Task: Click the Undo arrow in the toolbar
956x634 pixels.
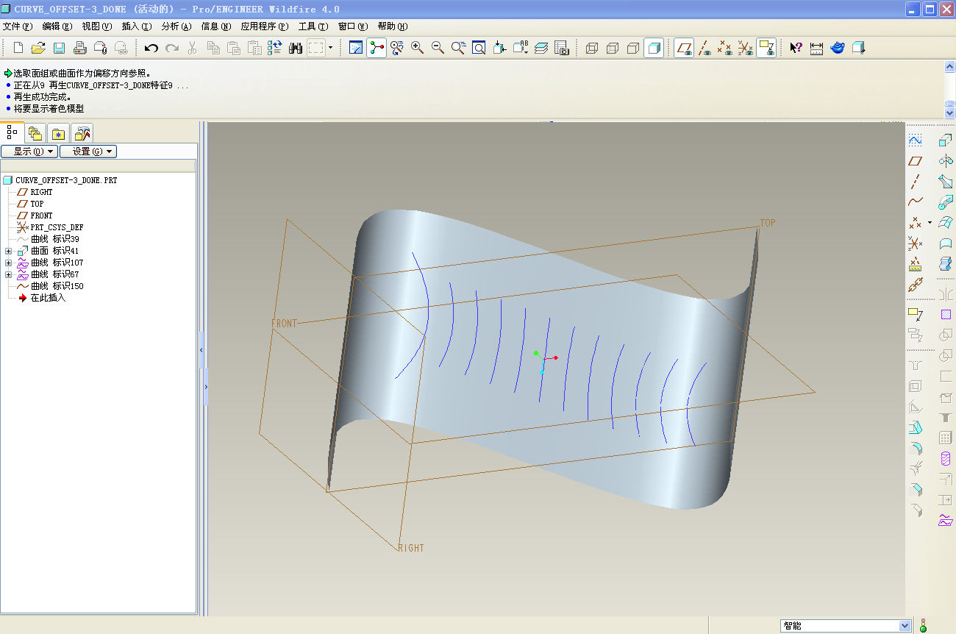Action: (x=151, y=48)
